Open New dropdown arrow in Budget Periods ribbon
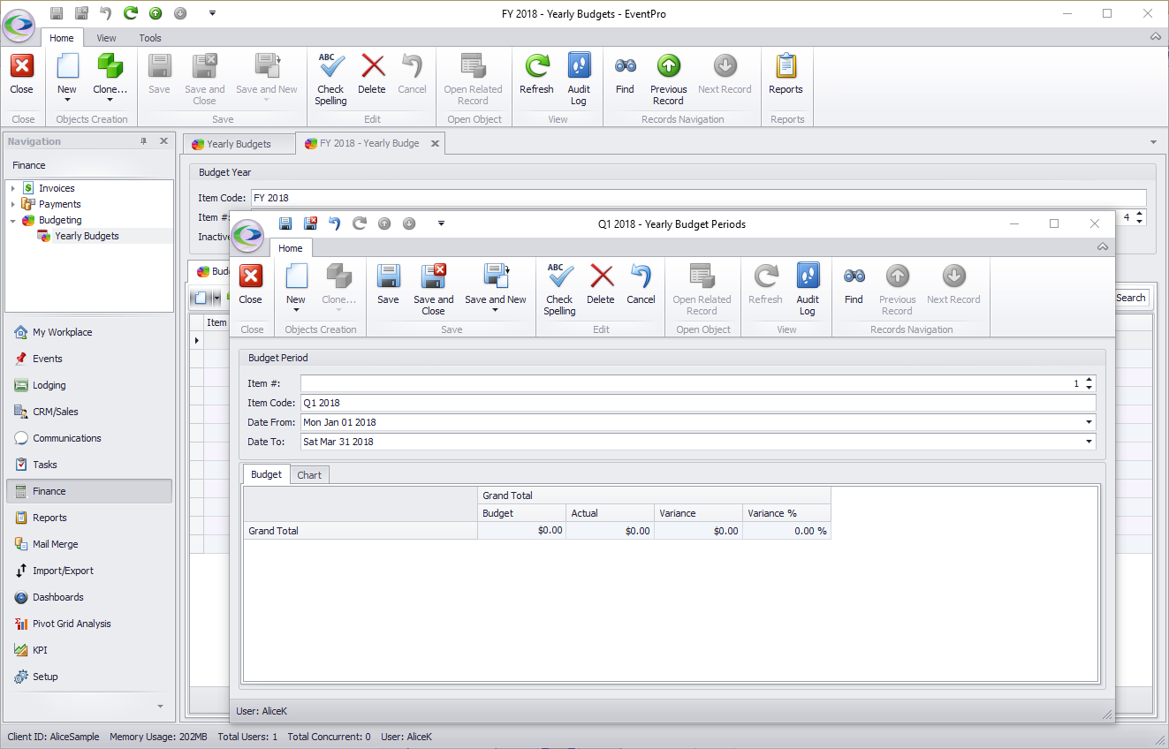1169x749 pixels. coord(296,311)
